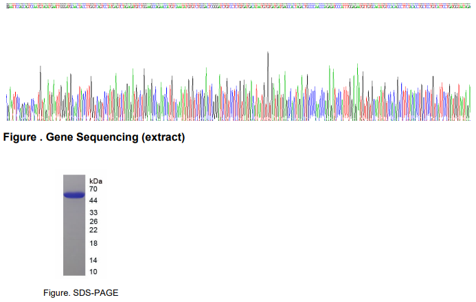Viewport: 476px width, 302px height.
Task: Click the 33 kDa marker label
Action: point(93,213)
